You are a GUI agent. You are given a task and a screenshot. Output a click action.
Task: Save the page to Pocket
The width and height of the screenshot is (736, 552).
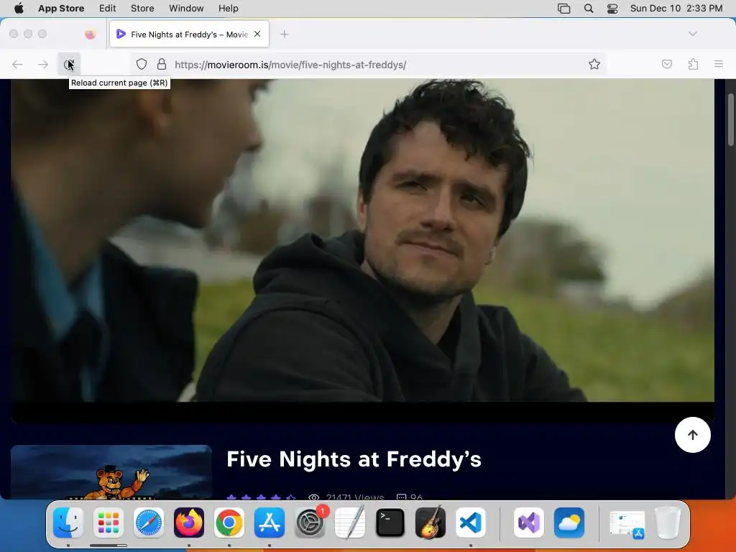(x=666, y=64)
